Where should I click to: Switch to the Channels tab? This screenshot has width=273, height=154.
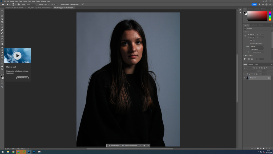point(251,64)
